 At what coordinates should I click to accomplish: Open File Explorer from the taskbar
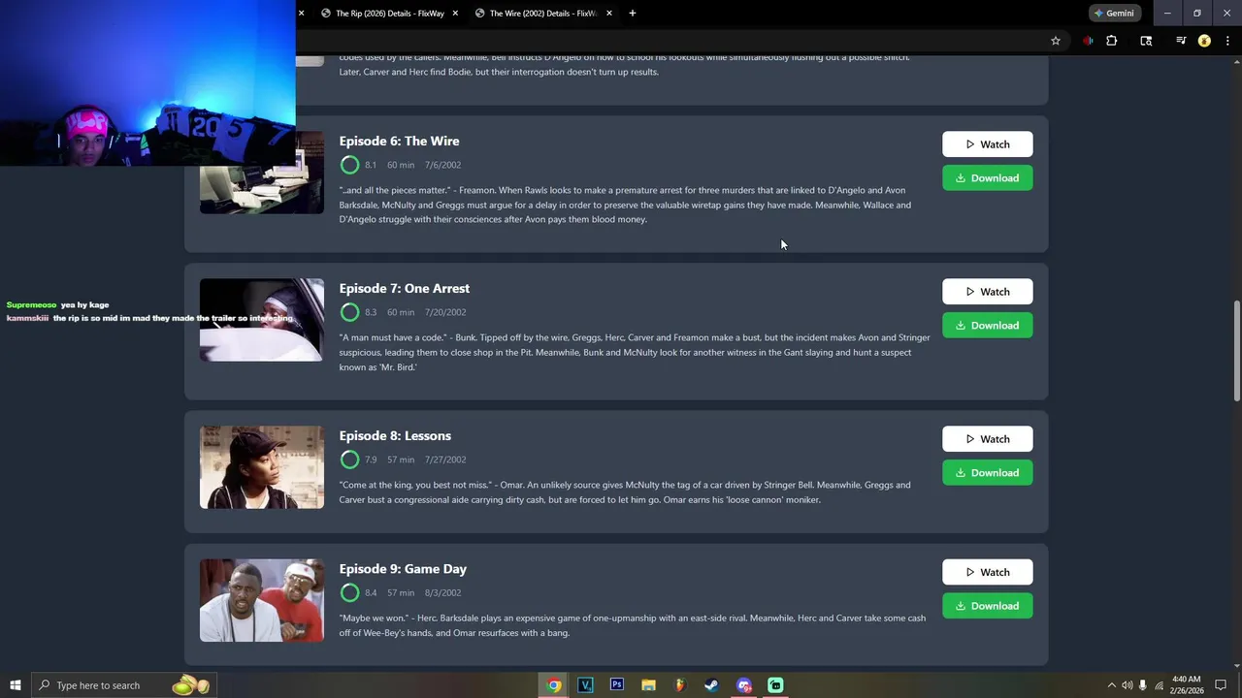[x=648, y=685]
